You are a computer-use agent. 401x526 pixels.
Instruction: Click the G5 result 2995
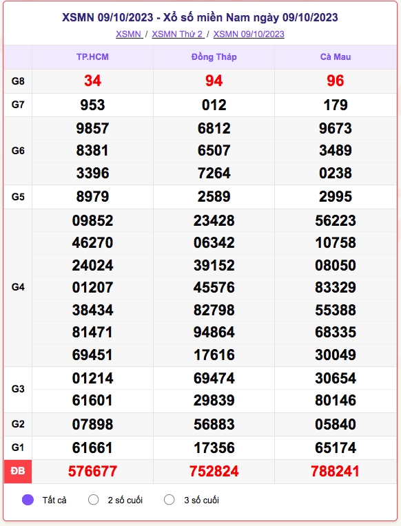coord(336,197)
